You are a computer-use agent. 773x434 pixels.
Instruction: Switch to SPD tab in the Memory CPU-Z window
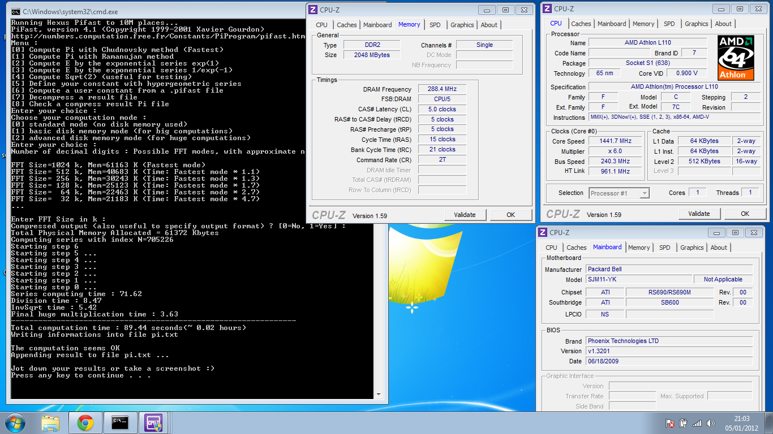click(x=435, y=25)
